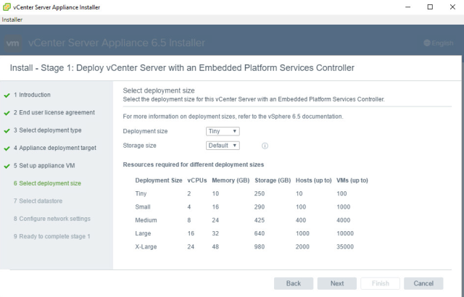The image size is (464, 297).
Task: Cancel the installation wizard
Action: coord(423,283)
